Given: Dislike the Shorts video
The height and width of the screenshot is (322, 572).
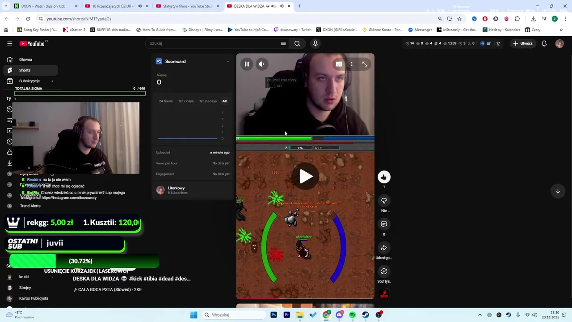Looking at the screenshot, I should coord(384,200).
